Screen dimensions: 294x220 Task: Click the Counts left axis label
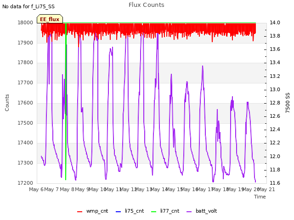[x=7, y=103]
